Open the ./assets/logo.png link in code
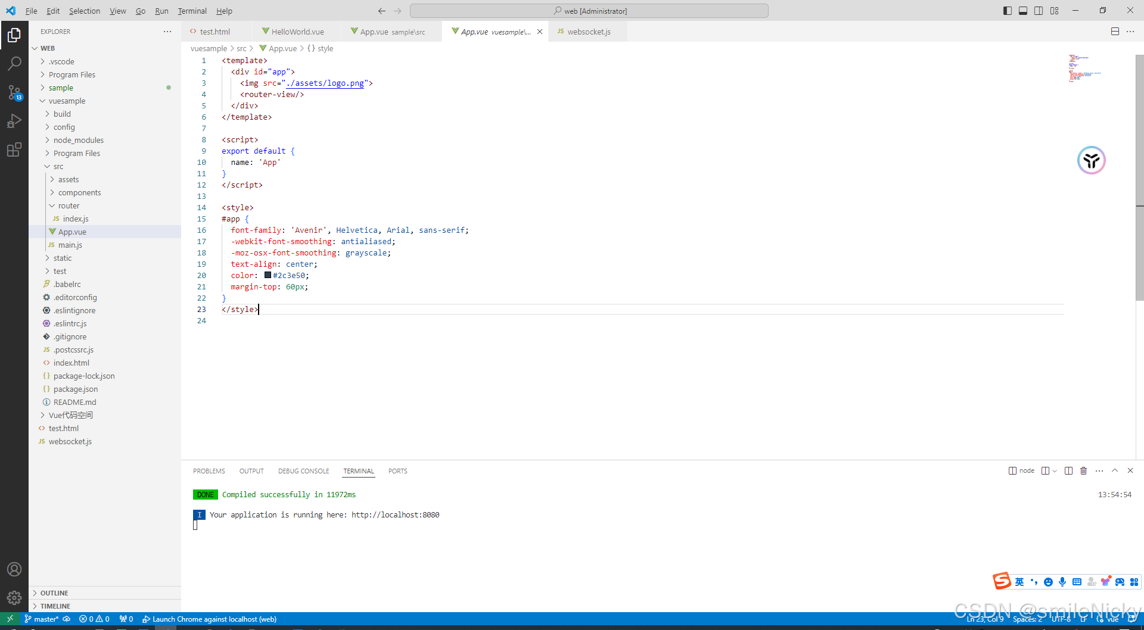 tap(325, 83)
